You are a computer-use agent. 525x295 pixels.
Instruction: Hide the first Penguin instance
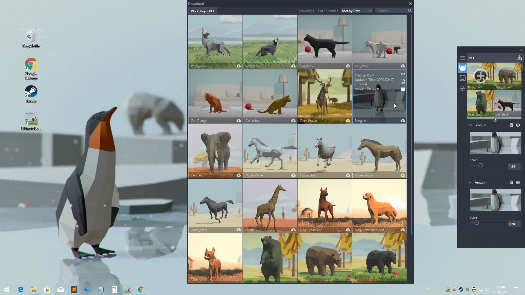[518, 125]
